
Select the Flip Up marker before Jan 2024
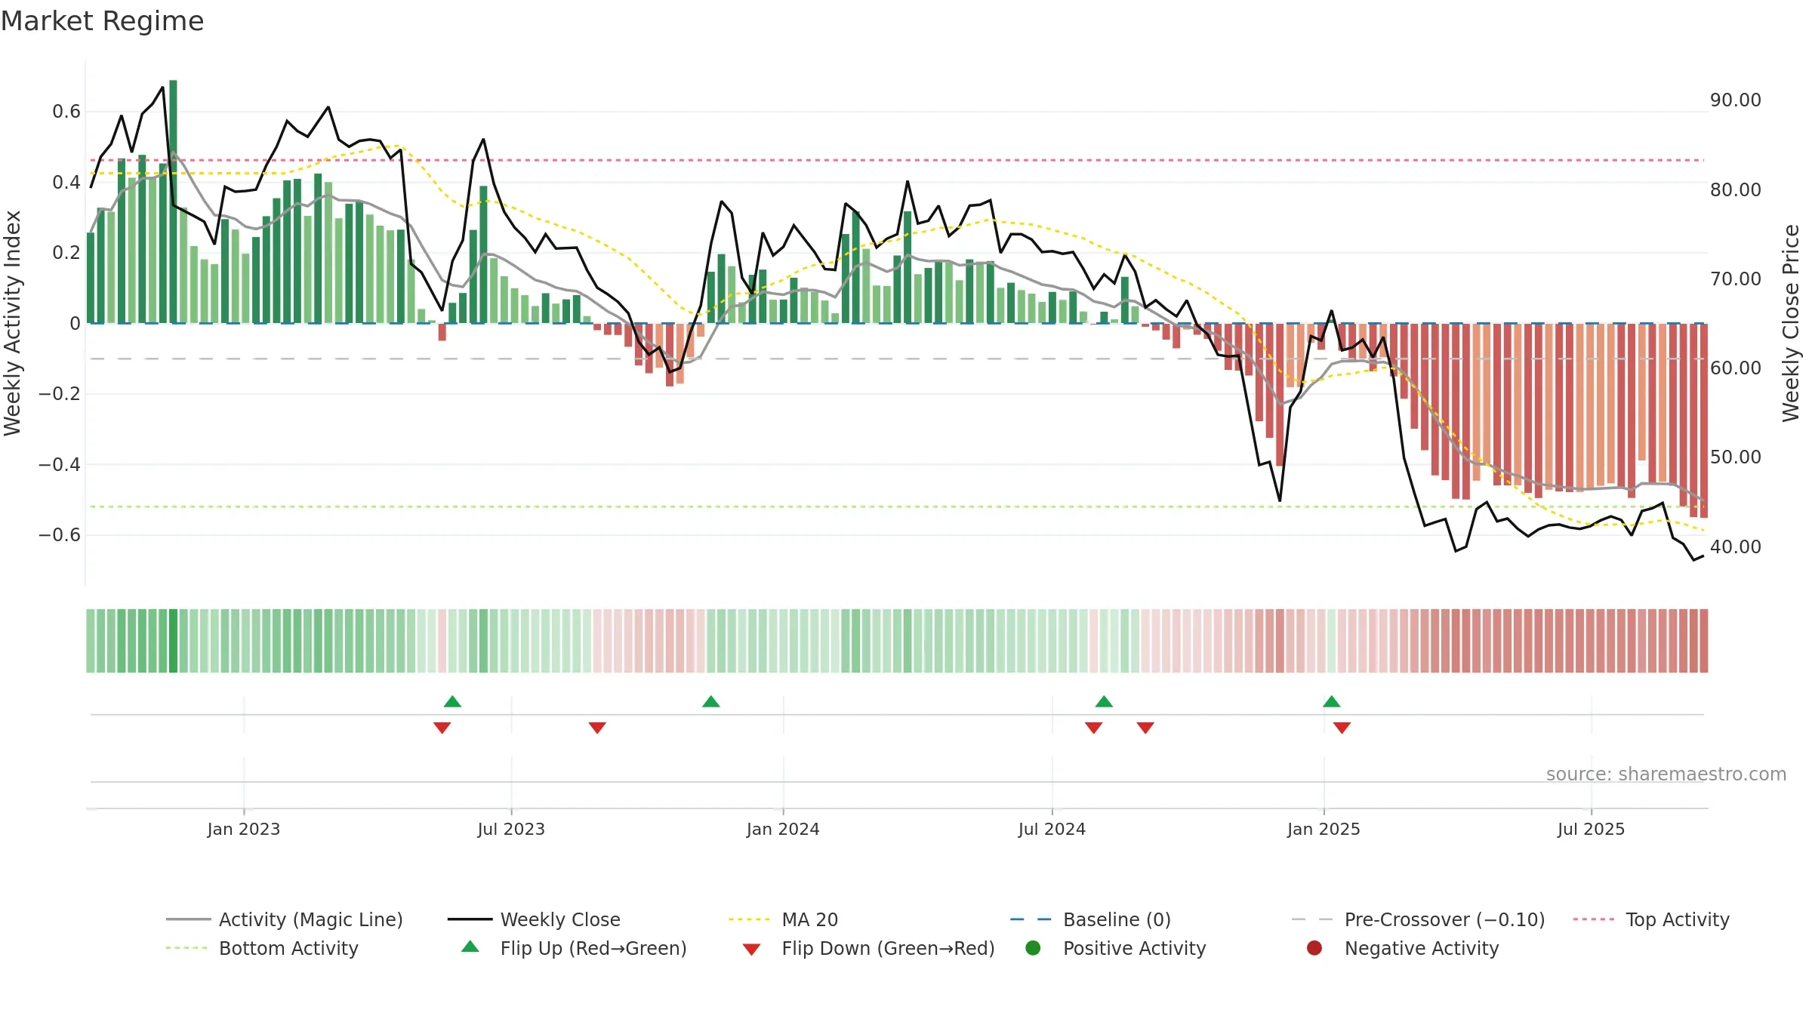710,701
